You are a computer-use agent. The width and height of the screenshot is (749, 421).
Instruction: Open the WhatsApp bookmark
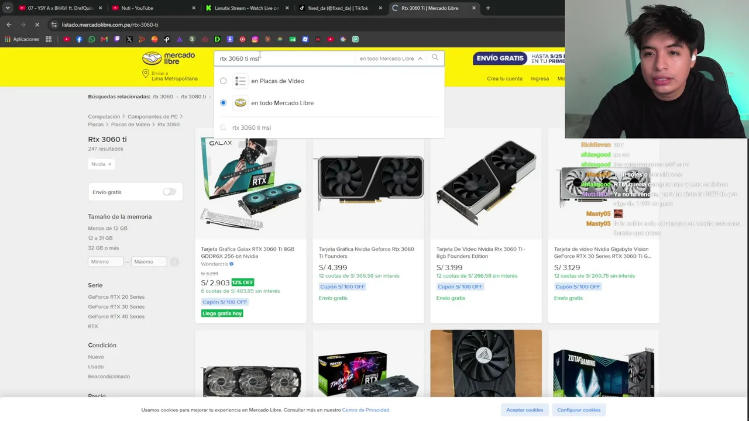(92, 39)
